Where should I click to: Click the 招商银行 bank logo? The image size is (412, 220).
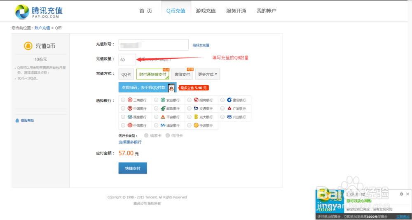pyautogui.click(x=196, y=100)
